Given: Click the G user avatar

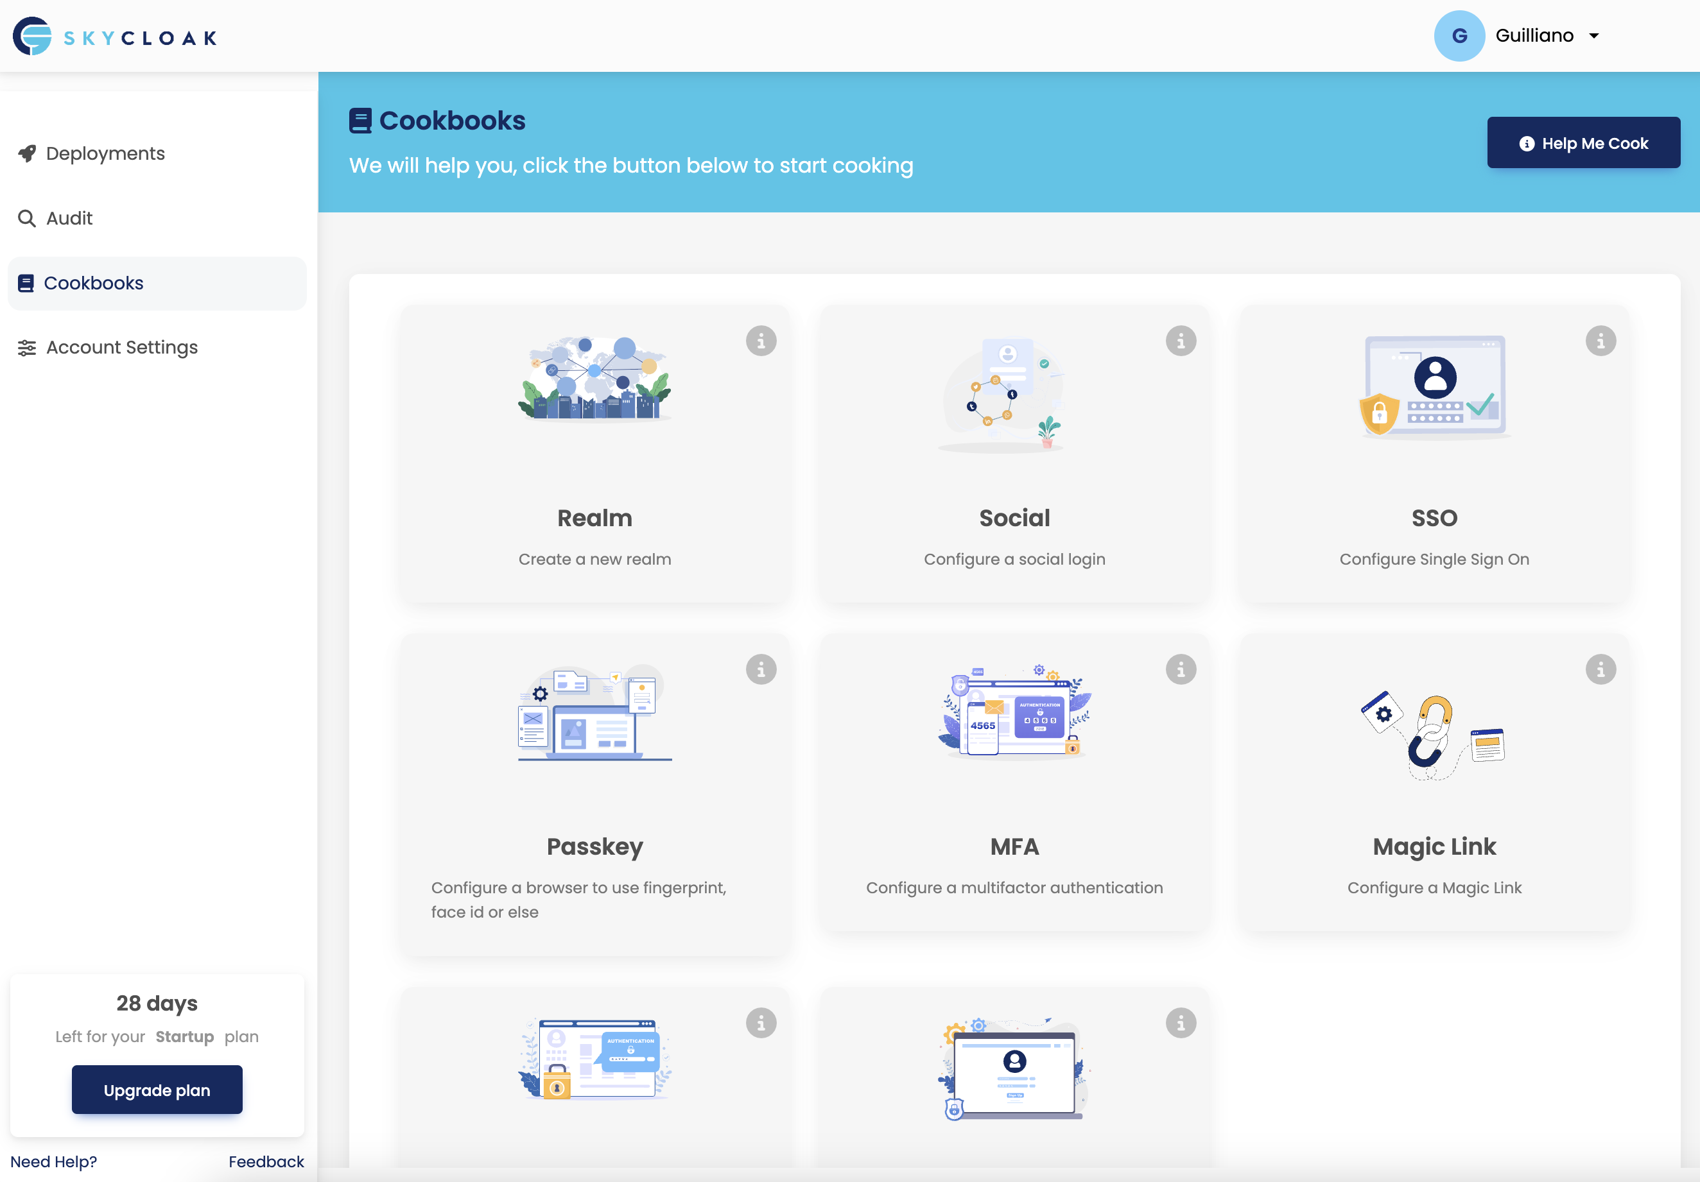Looking at the screenshot, I should point(1459,35).
